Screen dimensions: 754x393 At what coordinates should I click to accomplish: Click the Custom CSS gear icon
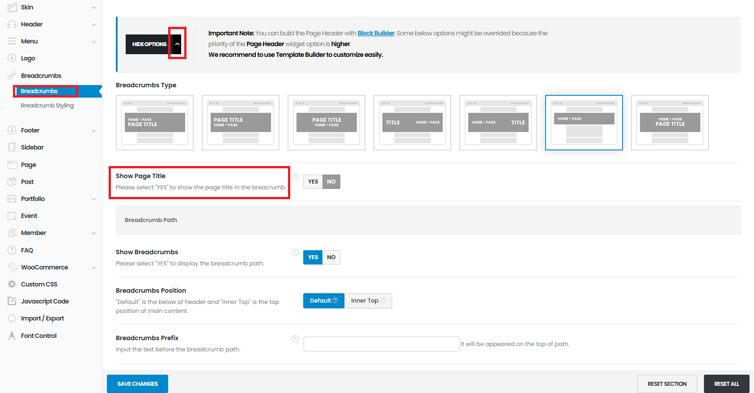(12, 284)
